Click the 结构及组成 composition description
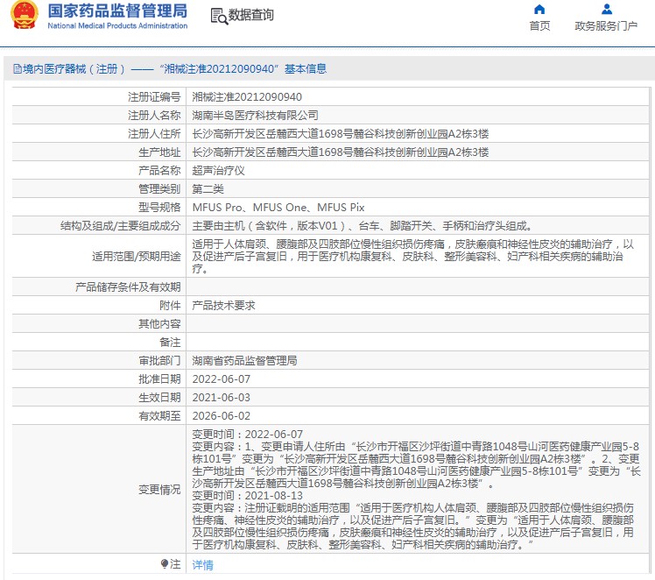 (x=363, y=226)
